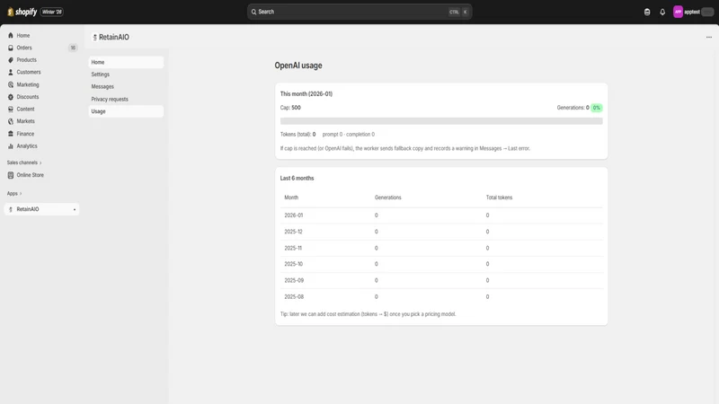Click the Analytics bar chart icon
The image size is (719, 404).
pos(11,146)
